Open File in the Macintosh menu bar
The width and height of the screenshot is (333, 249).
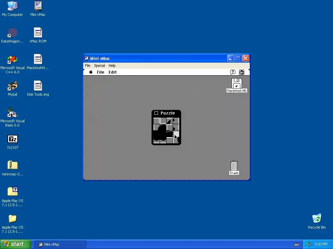pos(100,72)
